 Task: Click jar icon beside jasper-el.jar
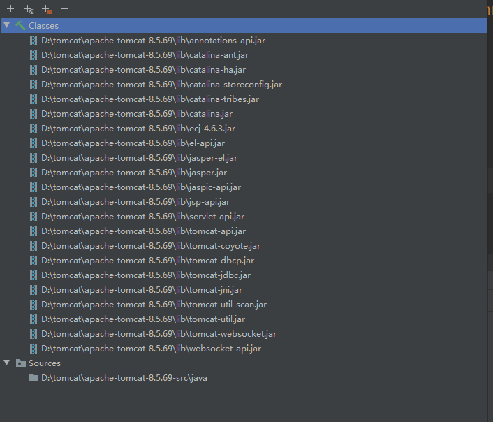[34, 158]
